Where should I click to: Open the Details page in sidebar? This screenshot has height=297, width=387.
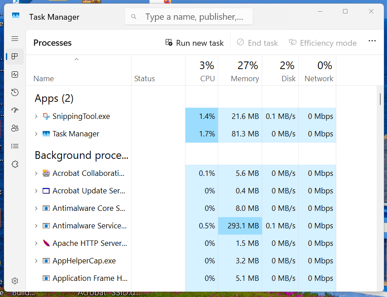[x=15, y=146]
